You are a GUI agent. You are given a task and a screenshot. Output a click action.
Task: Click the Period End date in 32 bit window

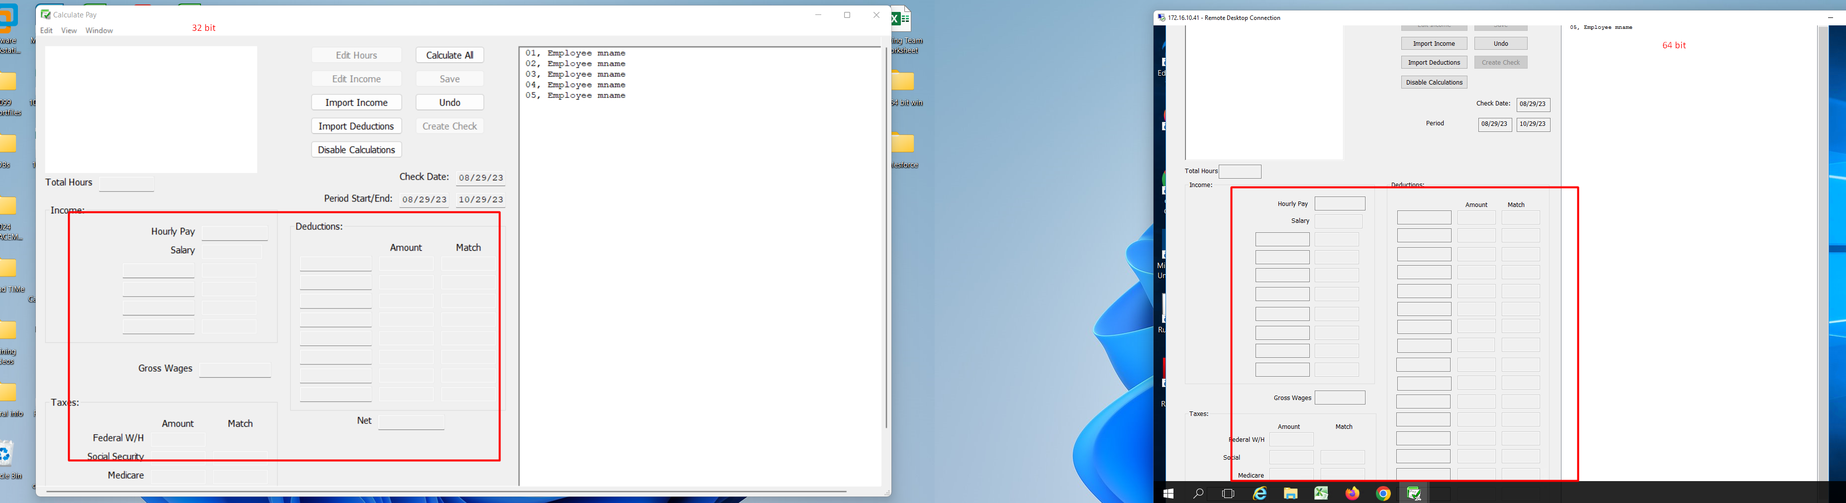[481, 200]
